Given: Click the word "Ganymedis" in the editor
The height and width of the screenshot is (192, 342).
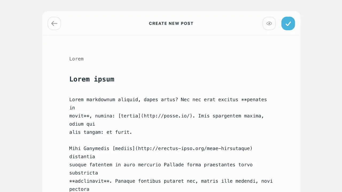Looking at the screenshot, I should tap(96, 149).
